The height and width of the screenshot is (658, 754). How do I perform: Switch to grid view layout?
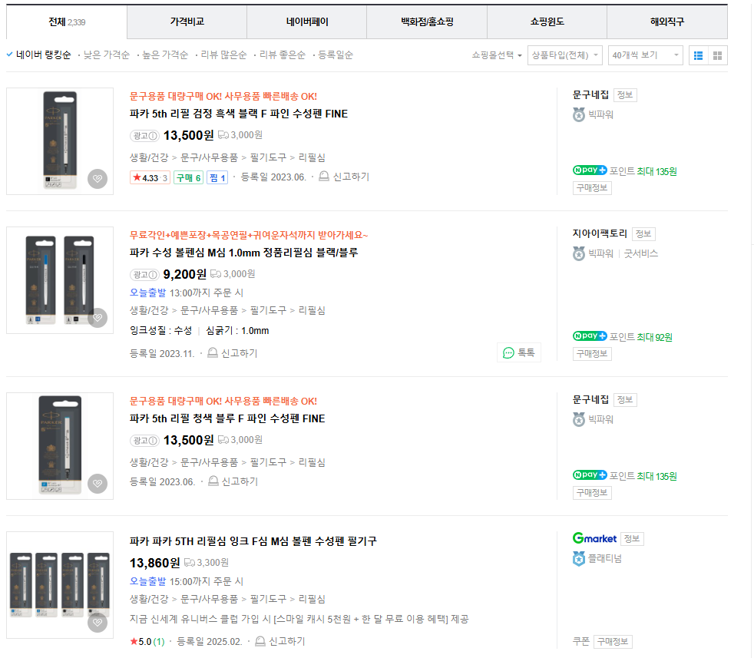point(717,56)
